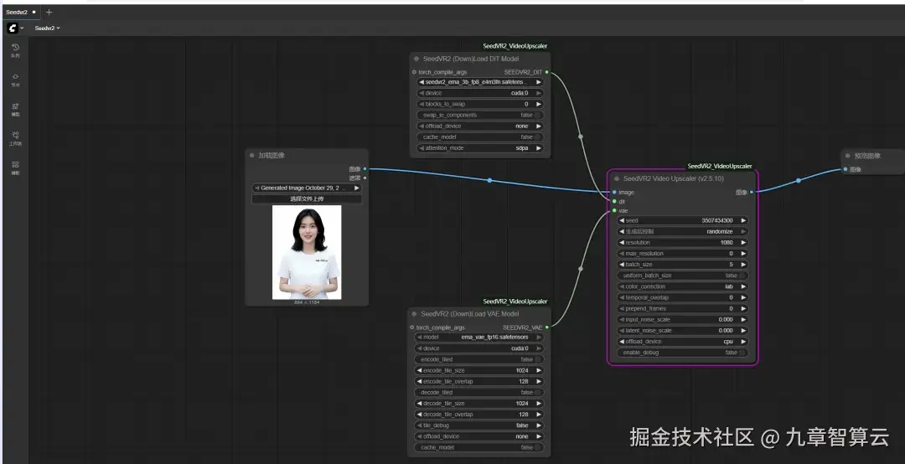Select the woman portrait image preview thumbnail
905x464 pixels.
pos(307,252)
